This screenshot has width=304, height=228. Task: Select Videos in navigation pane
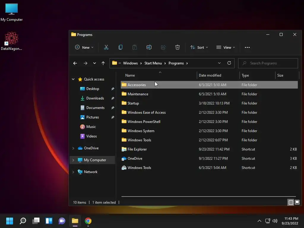point(91,136)
